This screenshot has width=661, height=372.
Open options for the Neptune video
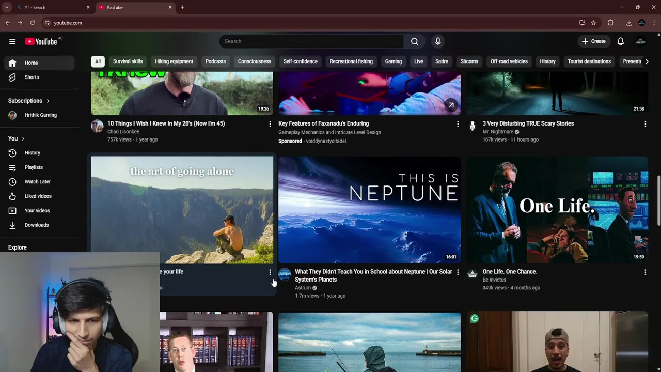(x=458, y=272)
